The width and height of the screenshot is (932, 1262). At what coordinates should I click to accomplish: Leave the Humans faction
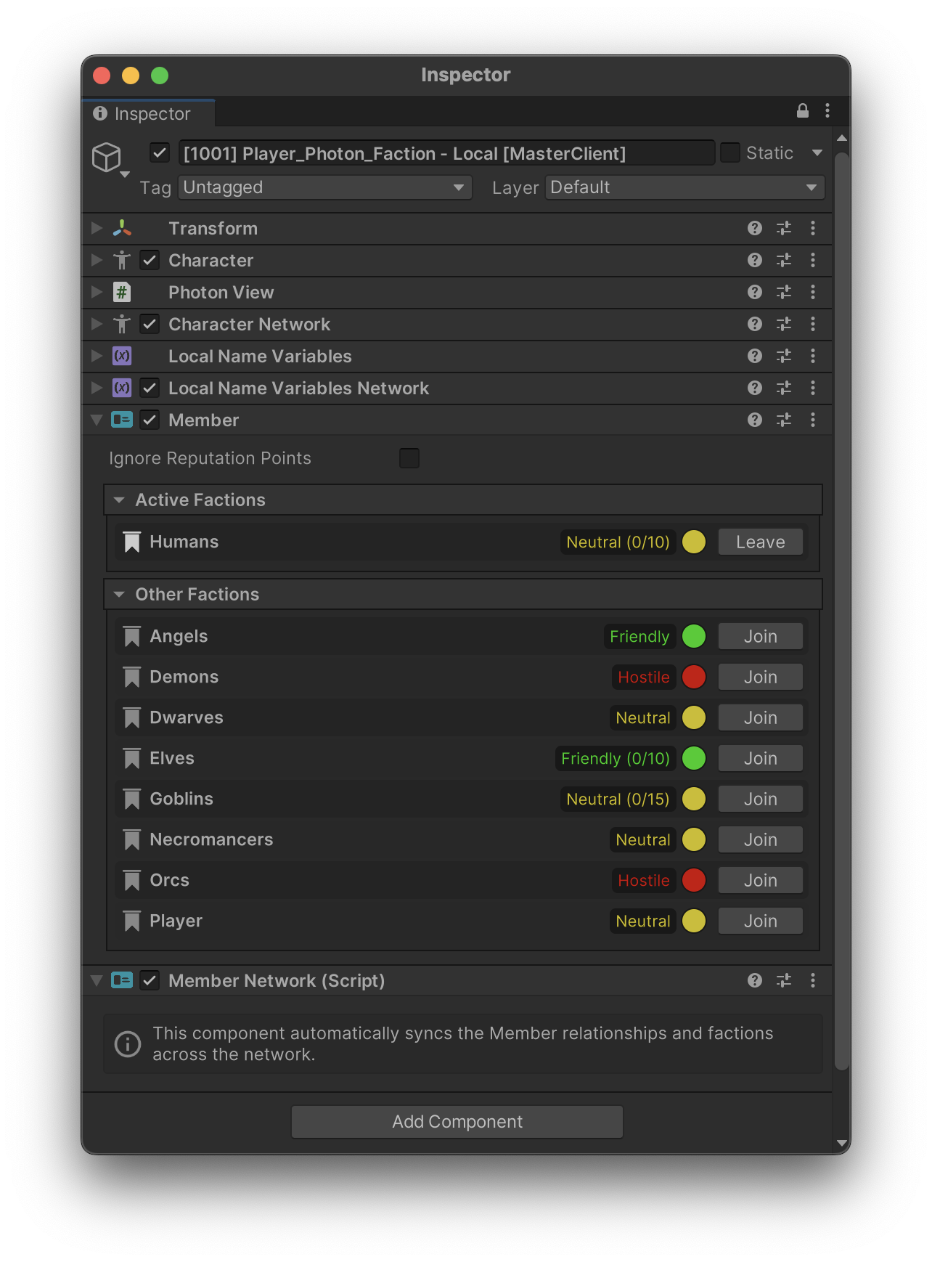(760, 542)
